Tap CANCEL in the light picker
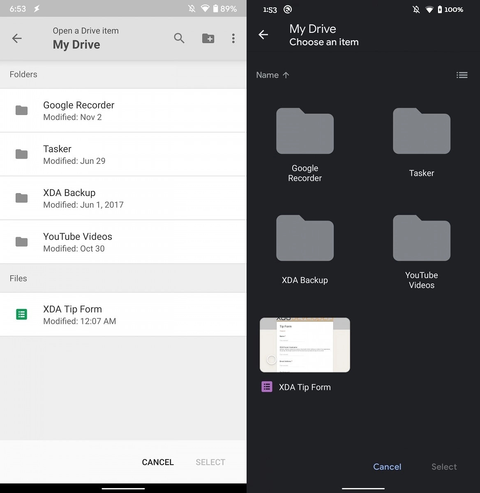The height and width of the screenshot is (493, 480). [x=158, y=462]
